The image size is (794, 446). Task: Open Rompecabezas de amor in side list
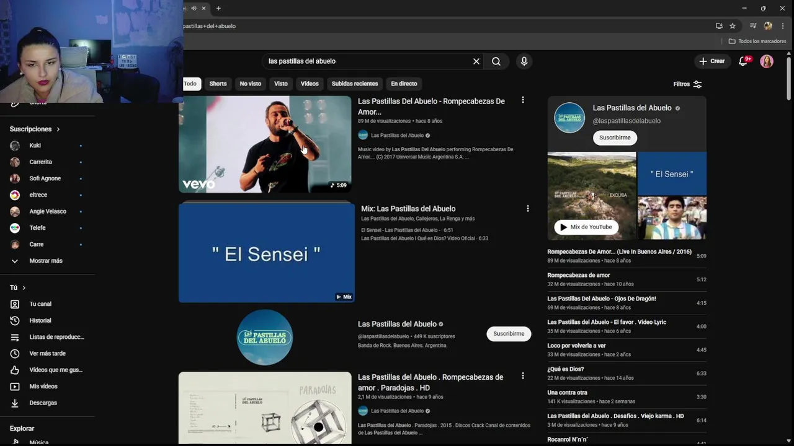click(x=579, y=275)
